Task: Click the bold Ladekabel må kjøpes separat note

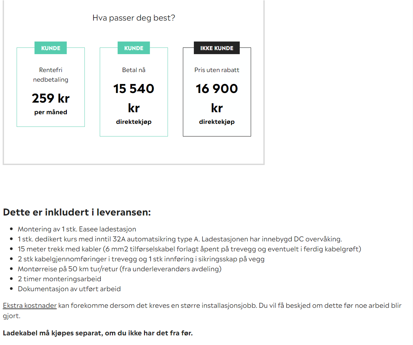Action: pyautogui.click(x=98, y=333)
